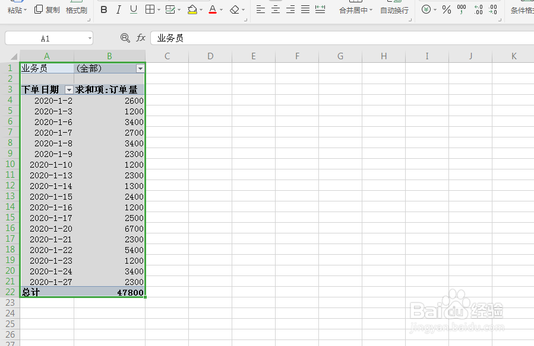Click the Name Box showing A1

(46, 38)
